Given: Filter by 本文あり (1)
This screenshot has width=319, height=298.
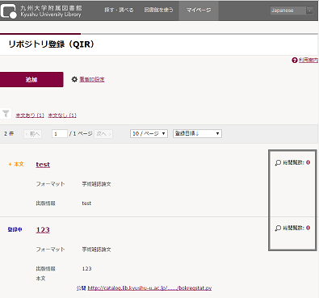Looking at the screenshot, I should (x=30, y=115).
